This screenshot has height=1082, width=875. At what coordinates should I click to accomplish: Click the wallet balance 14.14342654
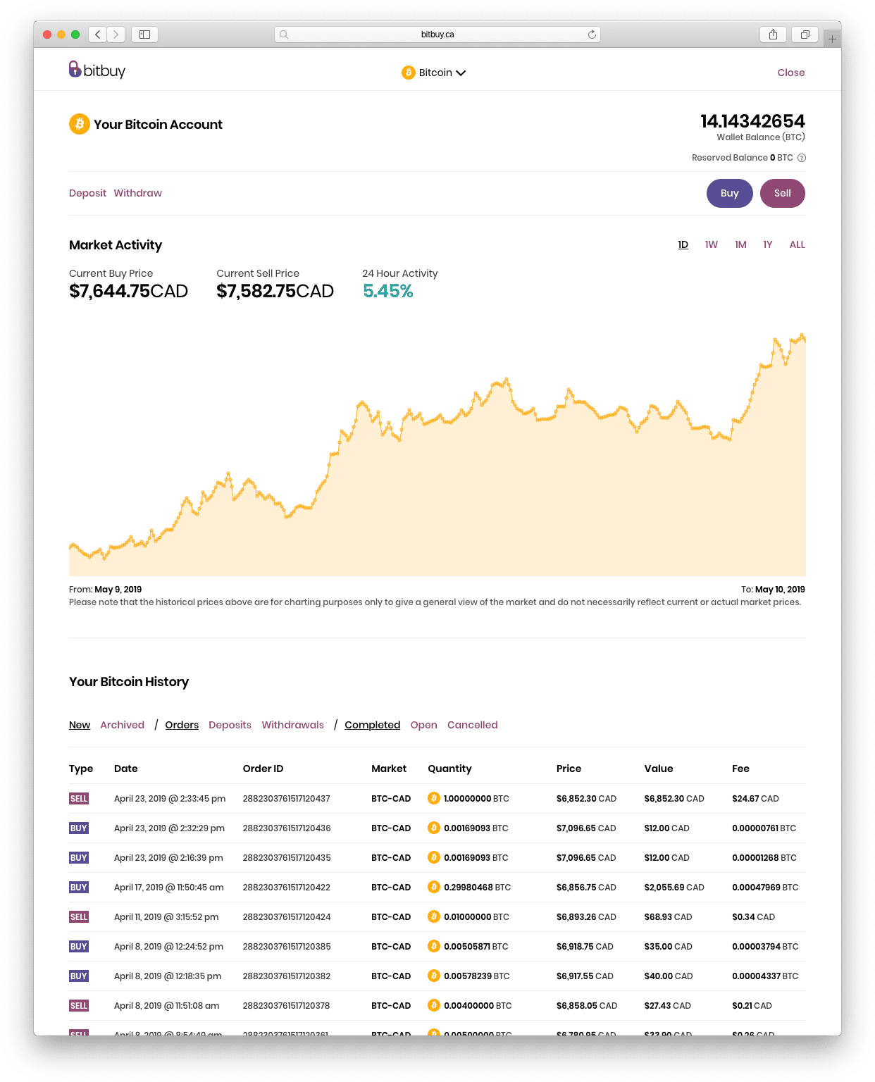752,121
